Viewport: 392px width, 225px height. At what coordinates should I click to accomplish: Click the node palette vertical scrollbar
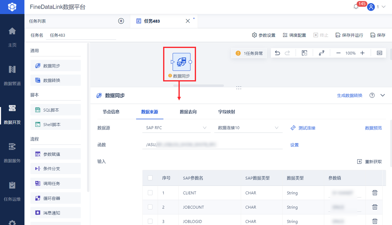[88, 118]
